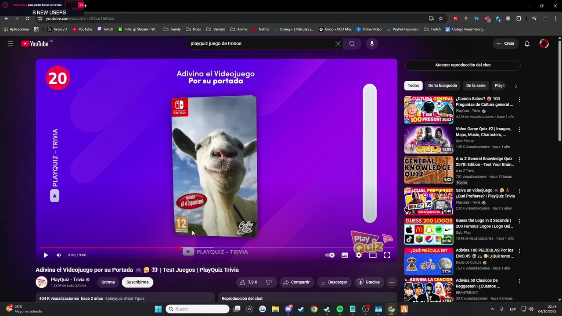
Task: Open options for Salva un videojuego video
Action: tap(519, 191)
